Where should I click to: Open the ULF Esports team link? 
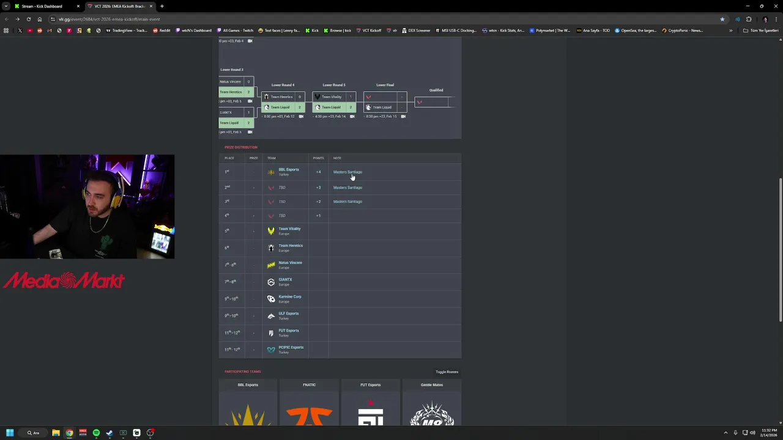[x=289, y=313]
